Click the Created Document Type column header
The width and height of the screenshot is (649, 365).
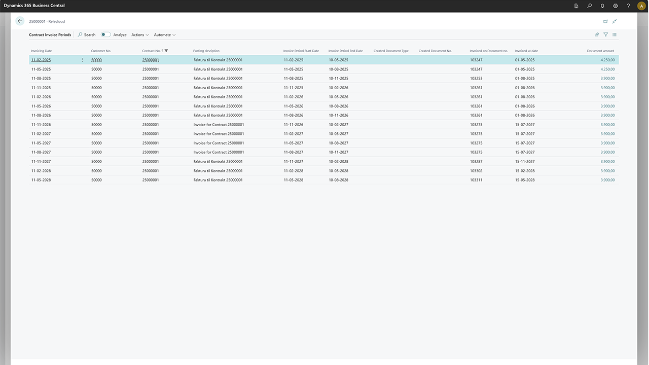pyautogui.click(x=391, y=51)
